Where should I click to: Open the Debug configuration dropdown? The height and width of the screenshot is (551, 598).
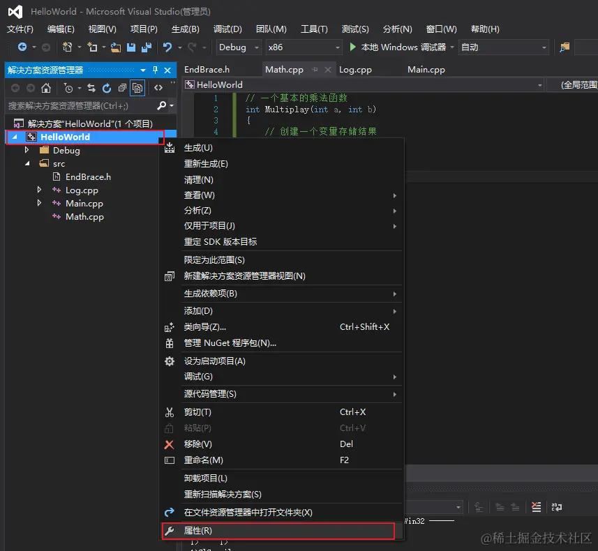pos(239,47)
